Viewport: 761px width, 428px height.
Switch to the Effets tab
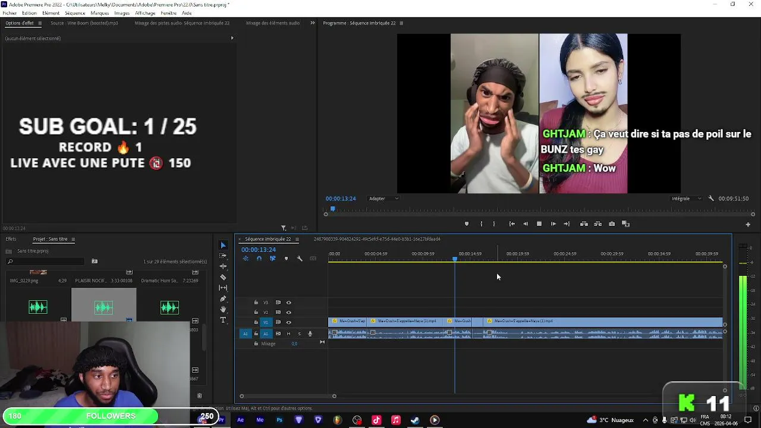11,239
